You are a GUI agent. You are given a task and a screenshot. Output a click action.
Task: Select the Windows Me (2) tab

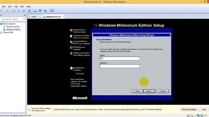53,17
